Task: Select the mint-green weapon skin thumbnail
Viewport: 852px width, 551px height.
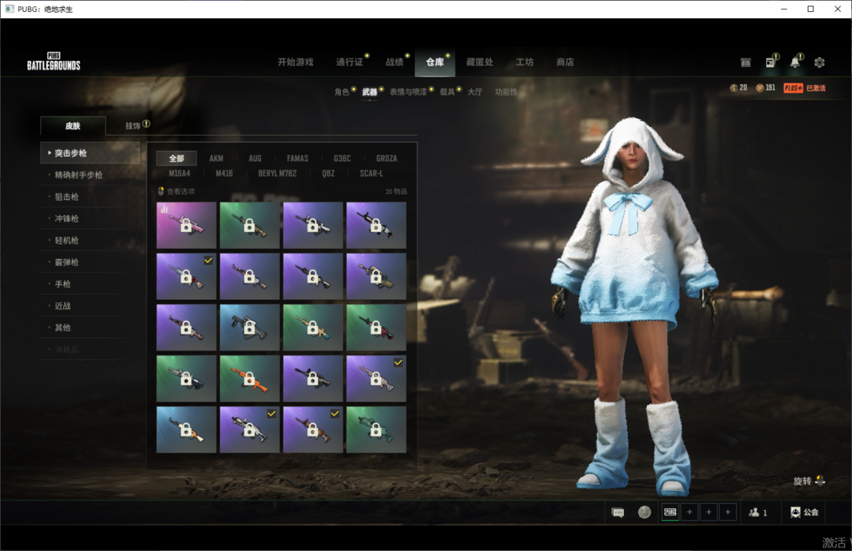Action: click(x=376, y=429)
